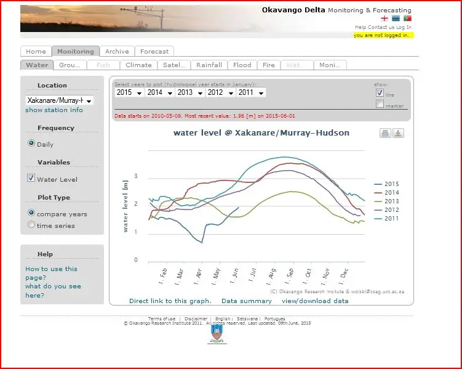Select Portugues in the footer
Screen dimensions: 462x369
point(274,318)
